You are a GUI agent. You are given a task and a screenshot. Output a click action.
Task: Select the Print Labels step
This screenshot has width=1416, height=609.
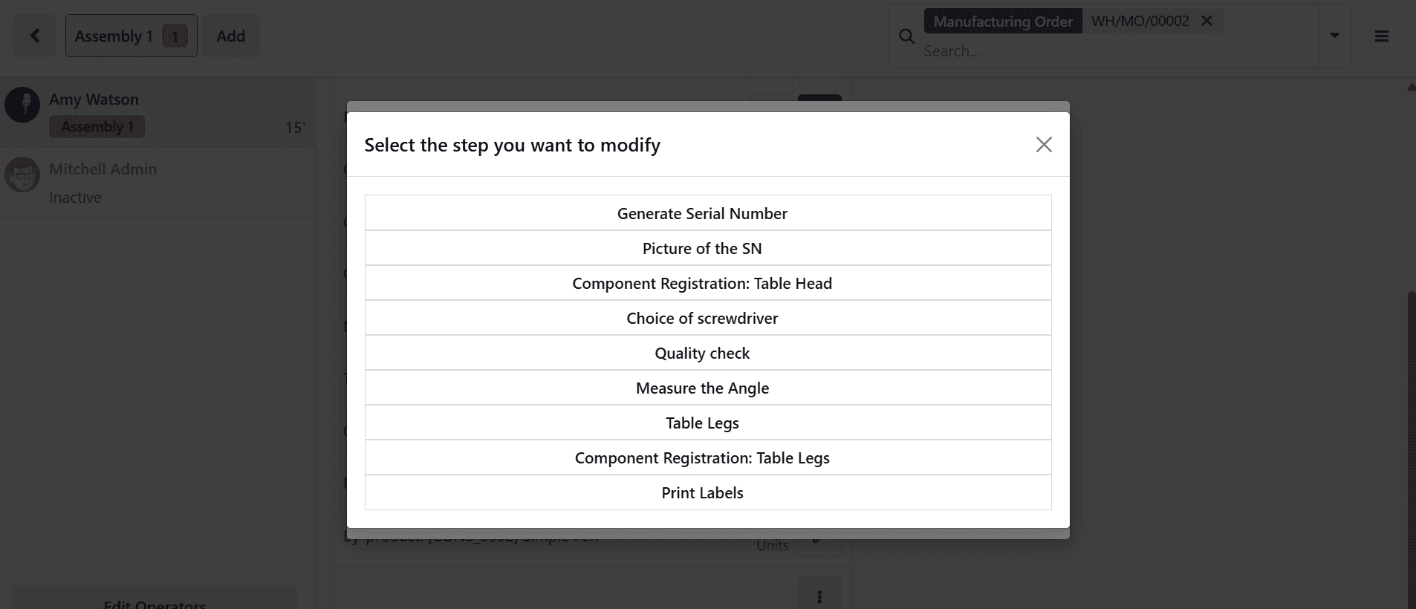[x=702, y=492]
